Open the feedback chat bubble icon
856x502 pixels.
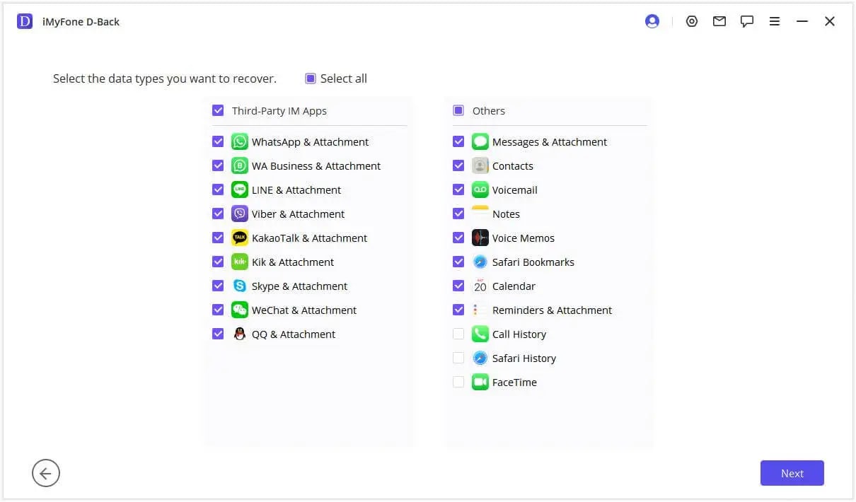[747, 21]
